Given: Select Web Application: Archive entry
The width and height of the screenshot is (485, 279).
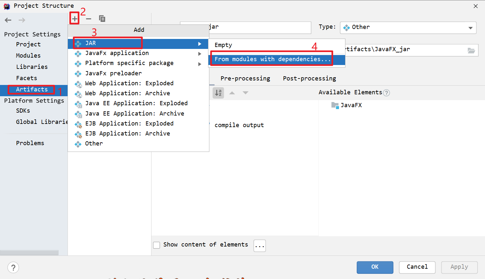Looking at the screenshot, I should point(138,94).
